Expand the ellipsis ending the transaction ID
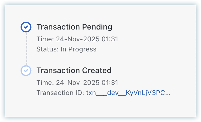The width and height of the screenshot is (201, 122). click(x=168, y=93)
